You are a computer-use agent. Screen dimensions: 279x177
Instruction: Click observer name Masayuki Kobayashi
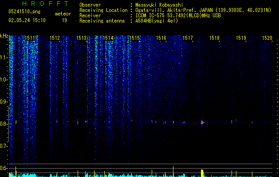click(159, 5)
